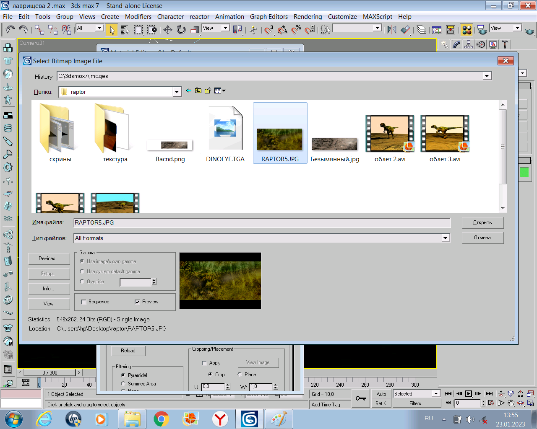Open the All selection filter dropdown

coord(99,28)
